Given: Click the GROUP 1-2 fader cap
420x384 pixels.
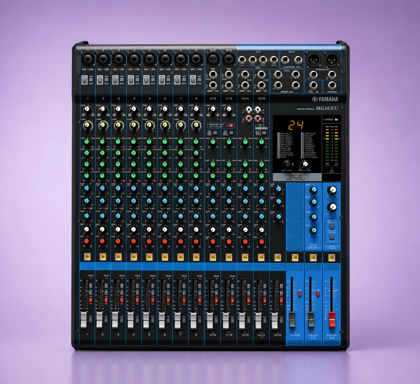Looking at the screenshot, I should 311,320.
